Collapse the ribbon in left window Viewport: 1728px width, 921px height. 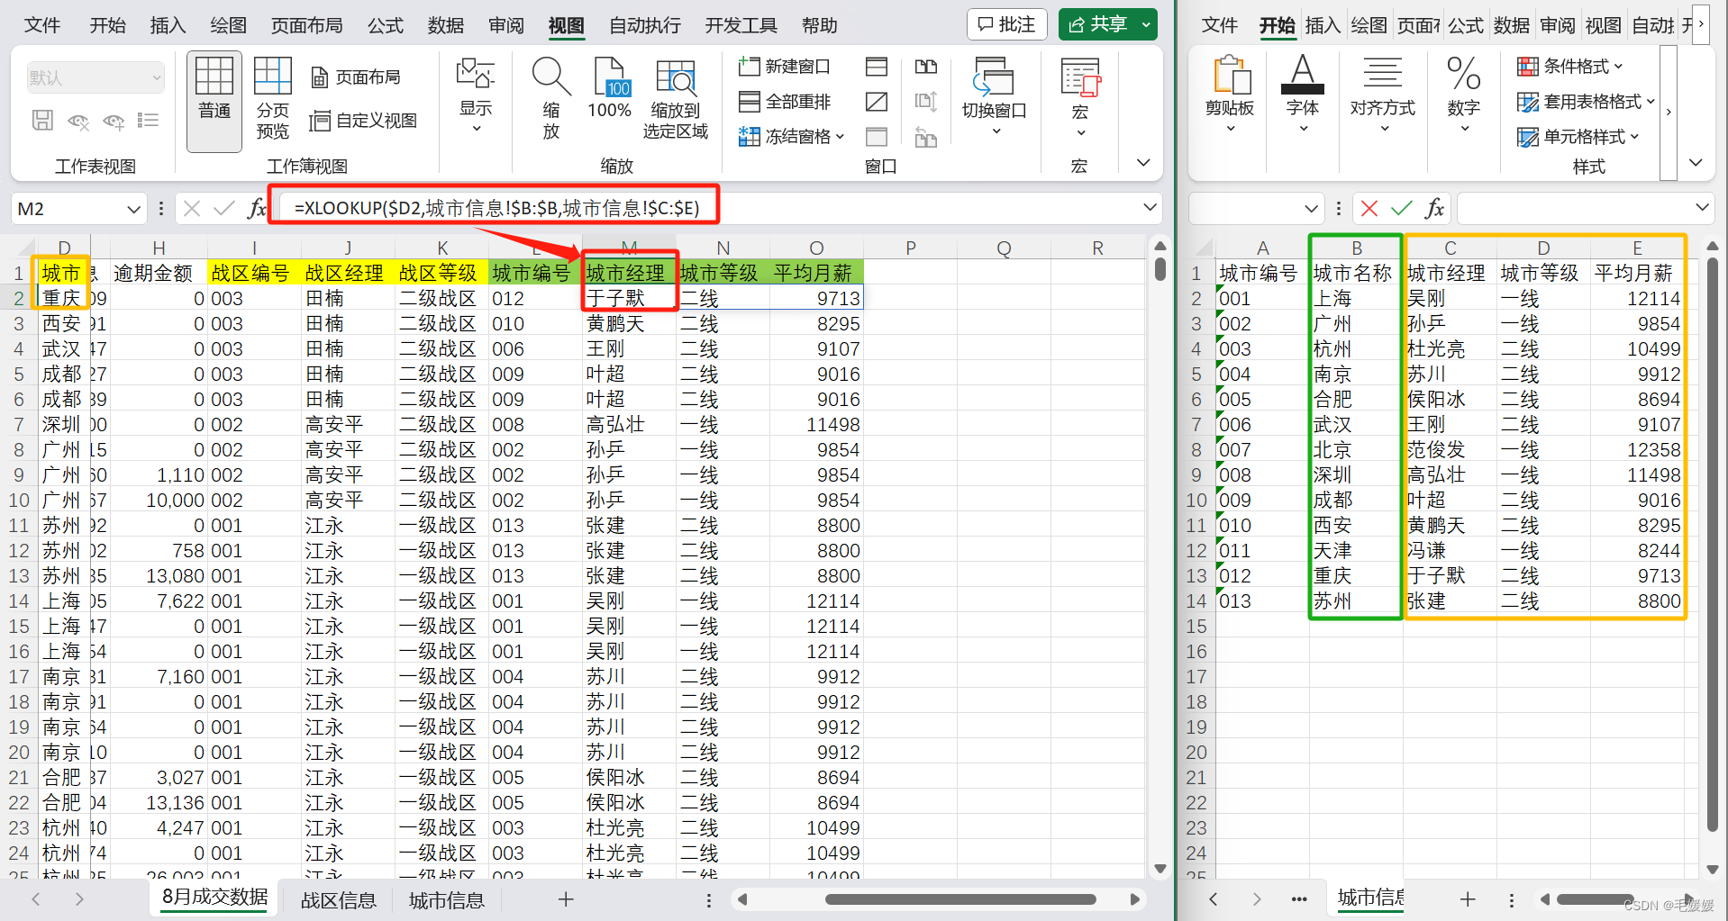click(1143, 163)
